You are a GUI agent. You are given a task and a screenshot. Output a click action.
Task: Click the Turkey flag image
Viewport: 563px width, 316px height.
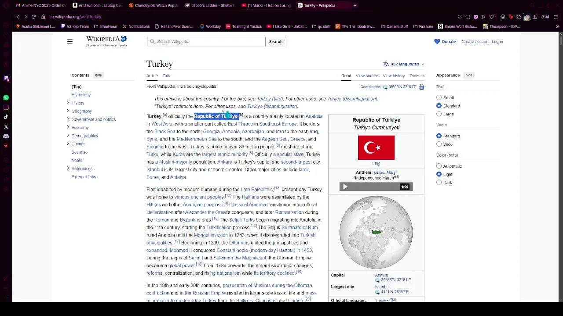click(376, 147)
